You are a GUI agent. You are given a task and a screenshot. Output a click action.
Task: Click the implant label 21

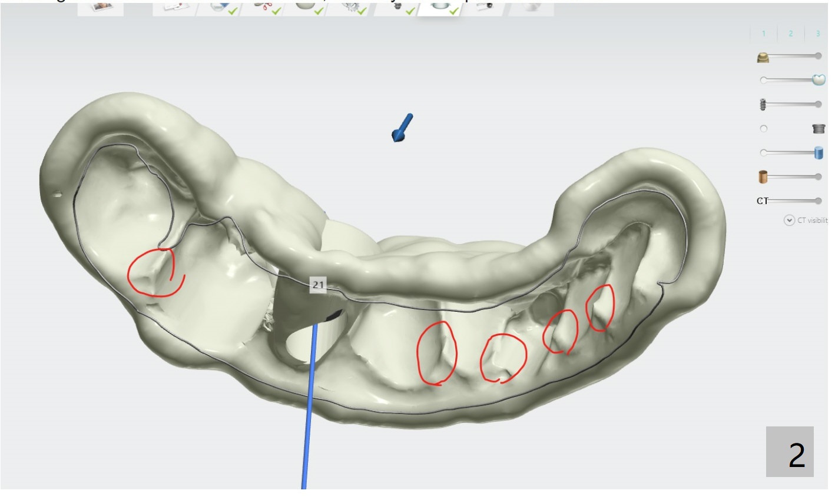point(318,285)
